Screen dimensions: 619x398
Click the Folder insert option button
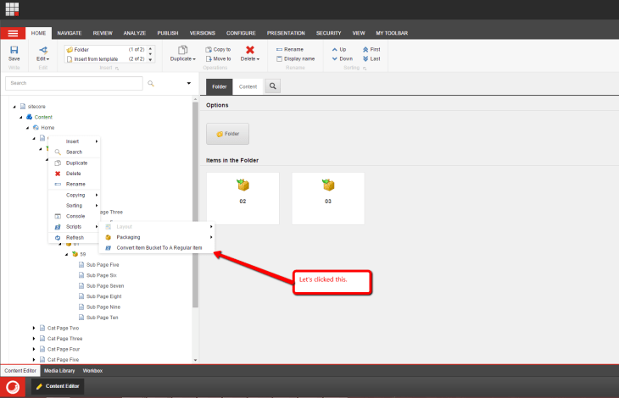227,134
